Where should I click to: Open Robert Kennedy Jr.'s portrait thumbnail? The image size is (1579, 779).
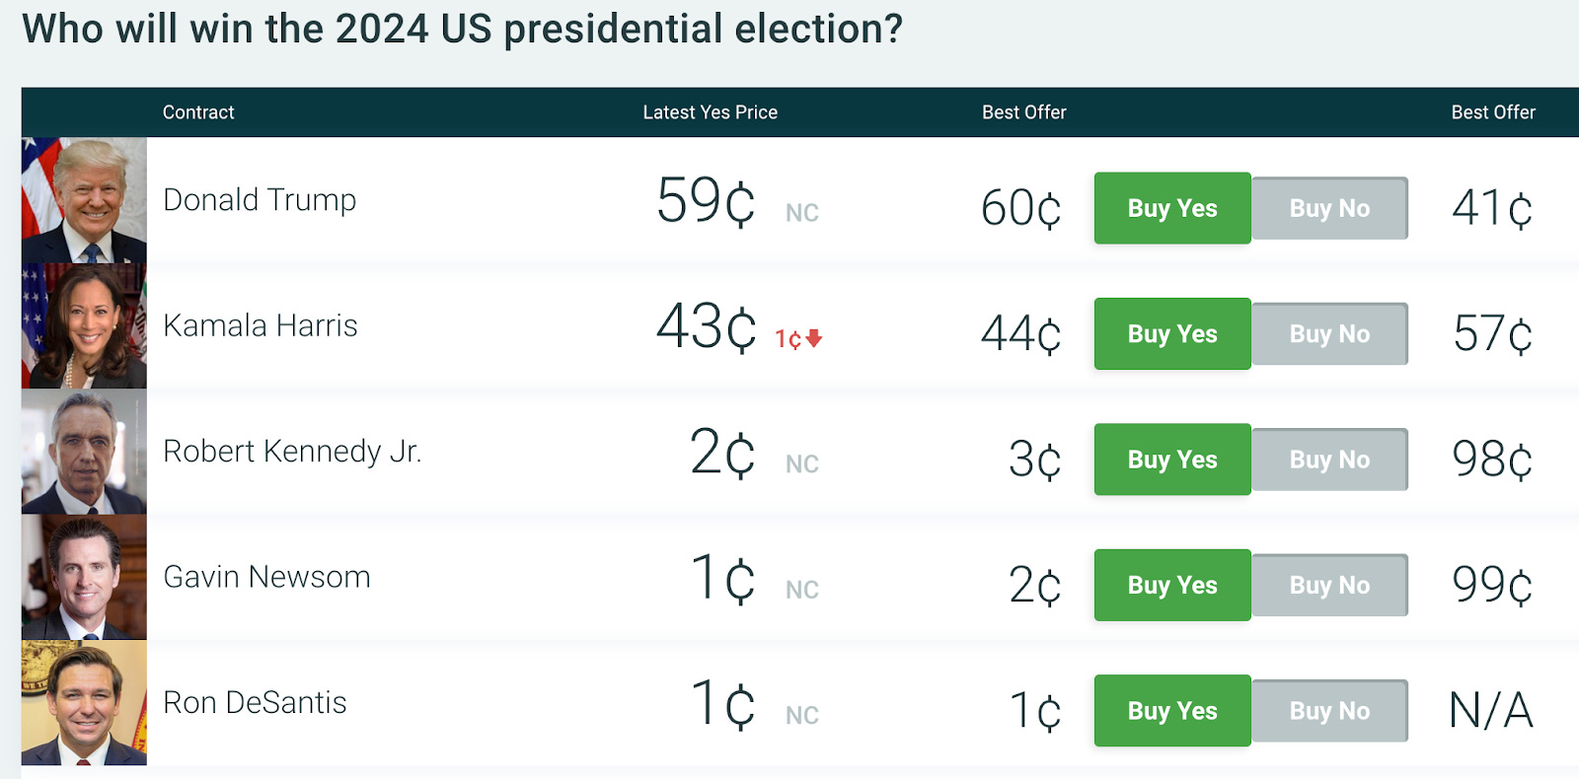84,452
